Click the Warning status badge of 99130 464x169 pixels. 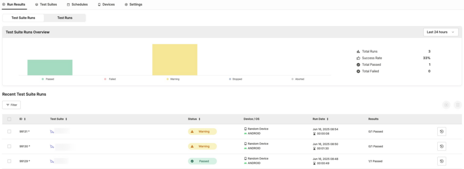(x=203, y=146)
